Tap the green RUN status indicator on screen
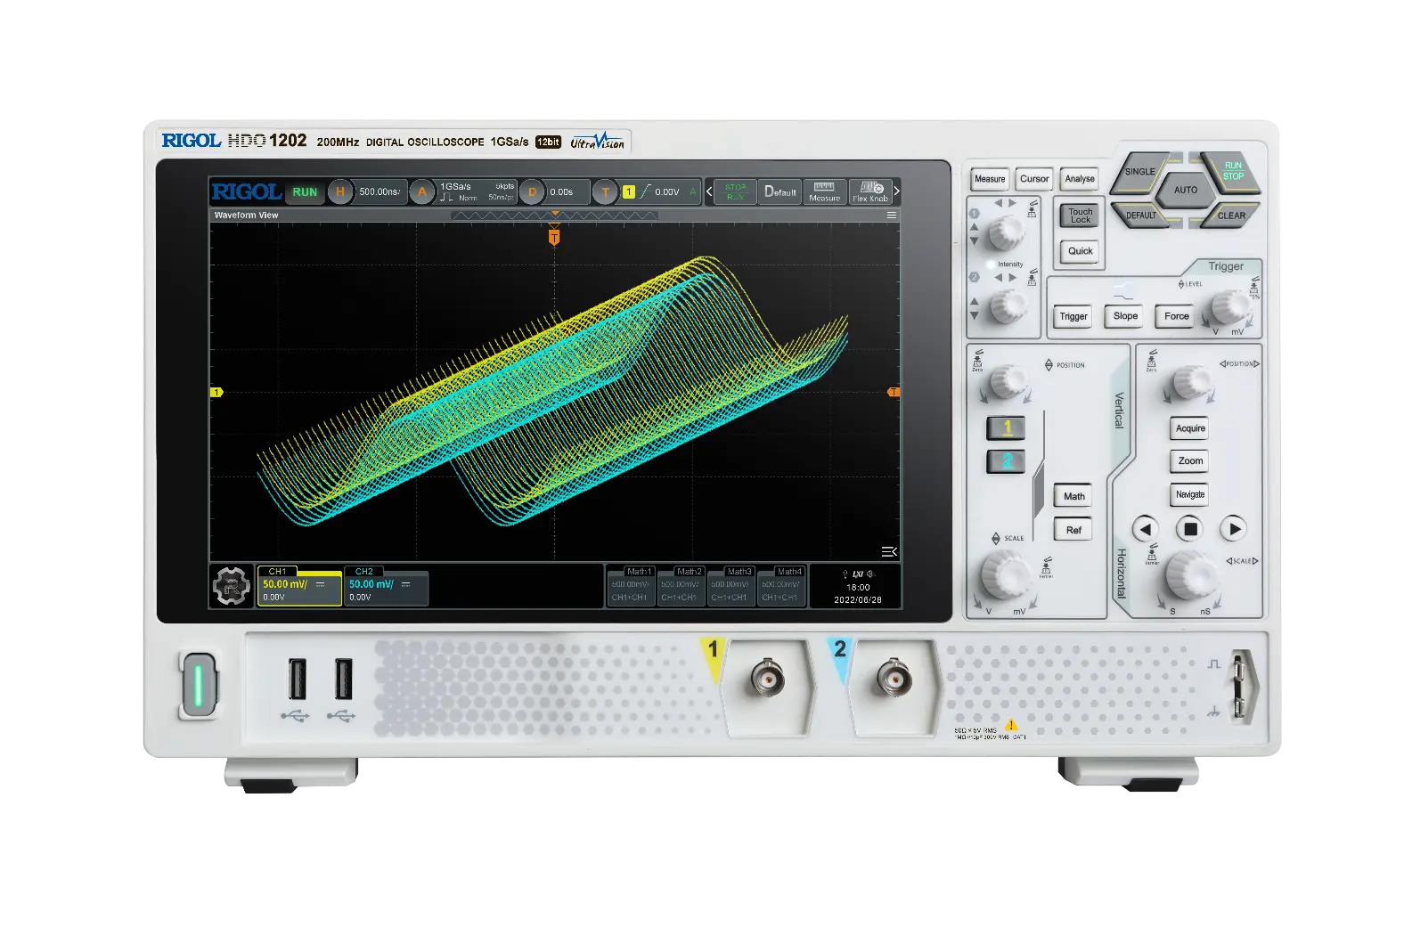The width and height of the screenshot is (1404, 936). click(305, 191)
